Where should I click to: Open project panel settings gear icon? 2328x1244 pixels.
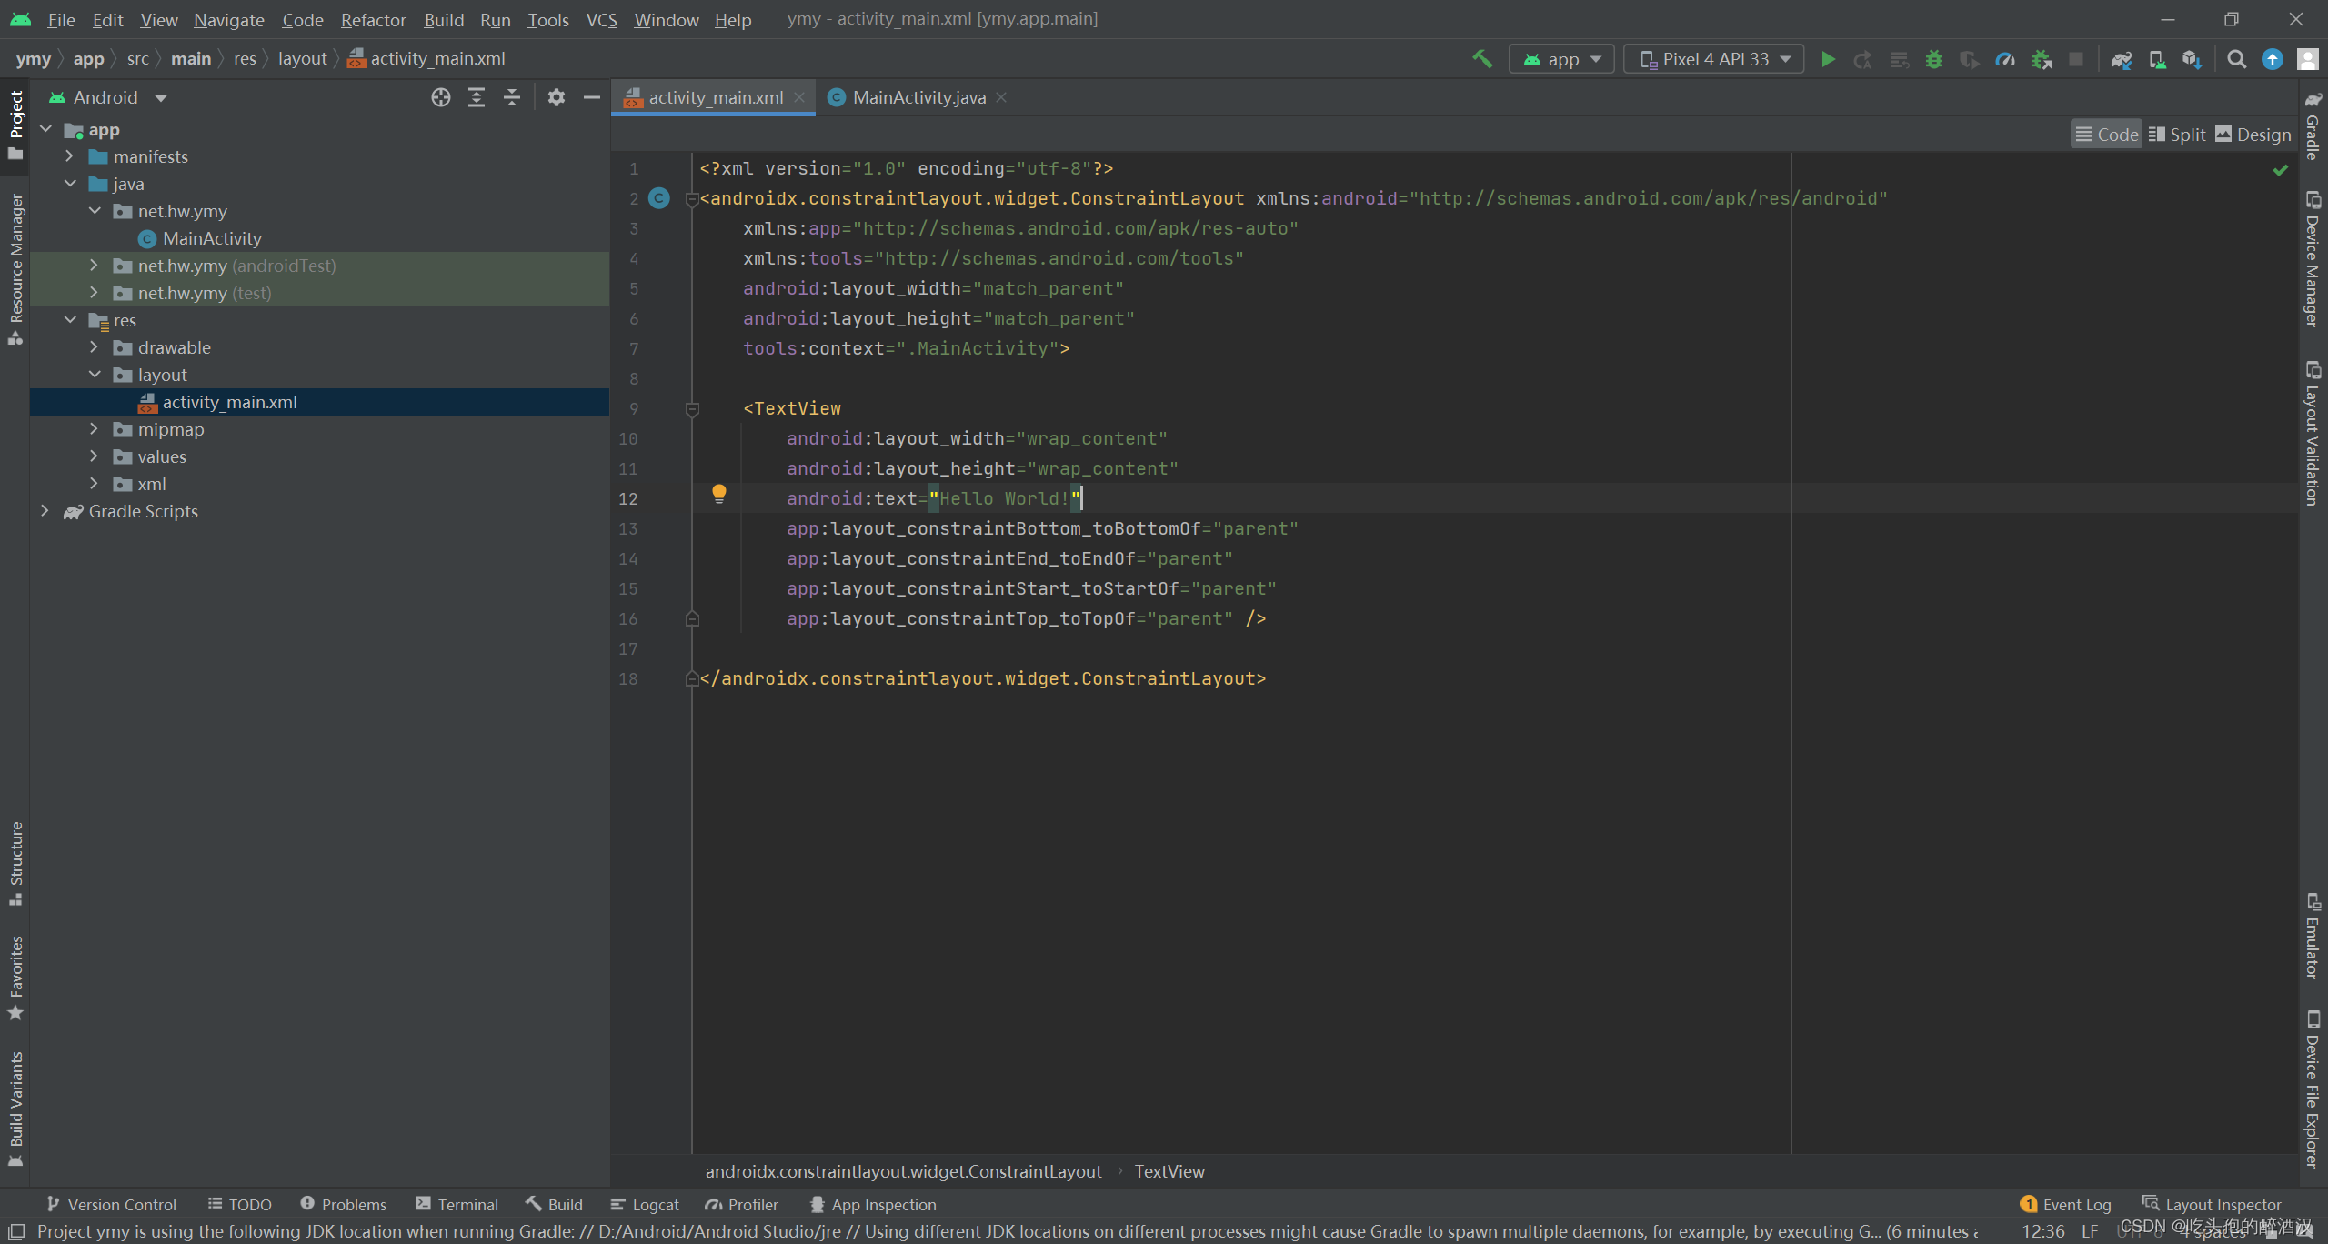(557, 98)
